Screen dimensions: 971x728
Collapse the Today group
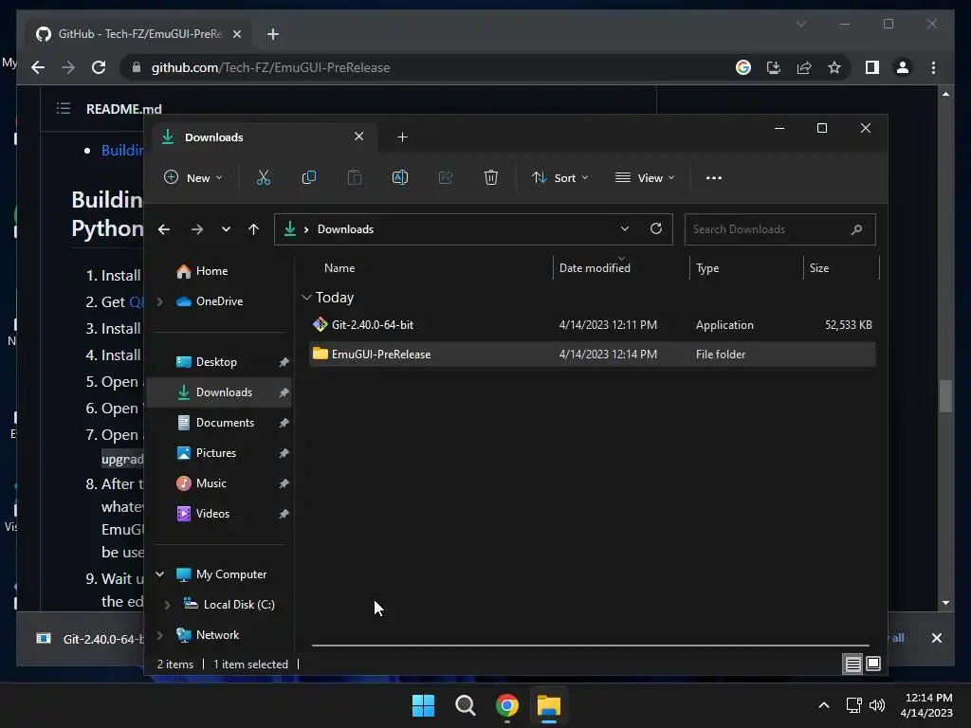(x=306, y=298)
